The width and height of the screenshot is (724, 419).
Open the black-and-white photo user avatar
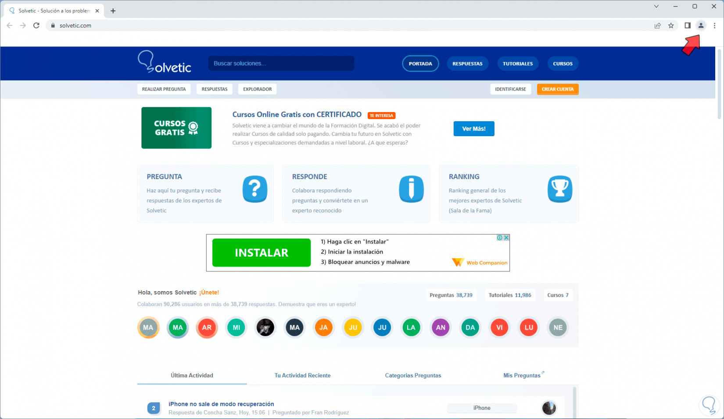(x=265, y=327)
